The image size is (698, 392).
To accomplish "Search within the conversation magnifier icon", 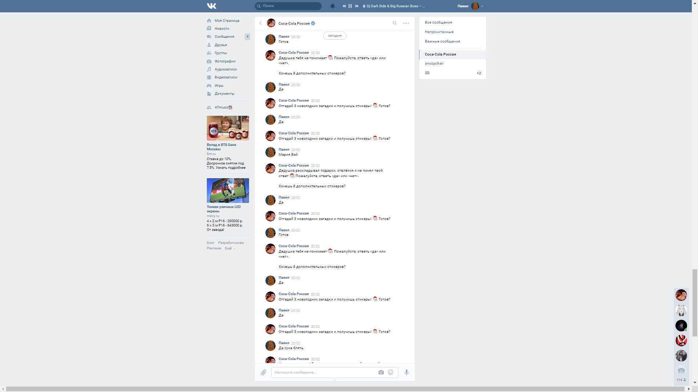I will click(x=394, y=23).
